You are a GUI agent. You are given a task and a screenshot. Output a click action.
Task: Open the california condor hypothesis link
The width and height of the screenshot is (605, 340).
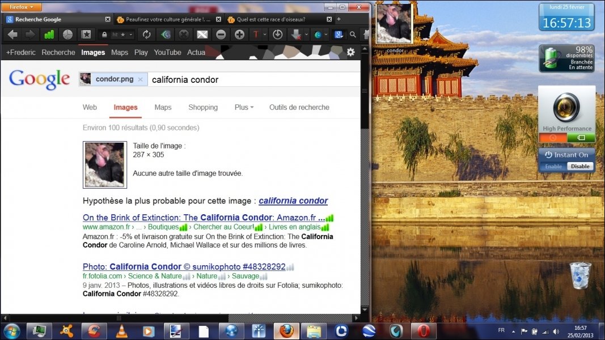point(293,201)
